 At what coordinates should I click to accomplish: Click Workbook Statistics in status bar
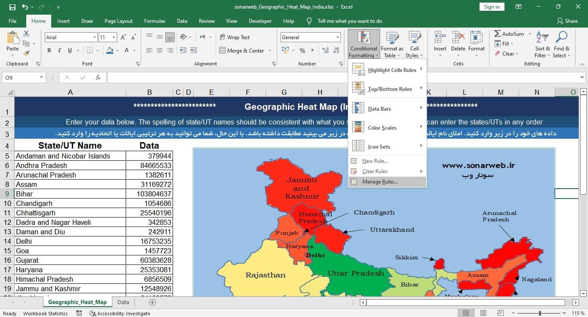(45, 314)
